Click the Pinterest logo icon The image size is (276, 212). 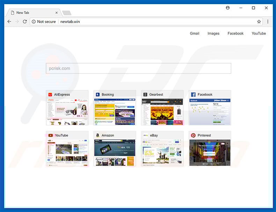[x=193, y=135]
